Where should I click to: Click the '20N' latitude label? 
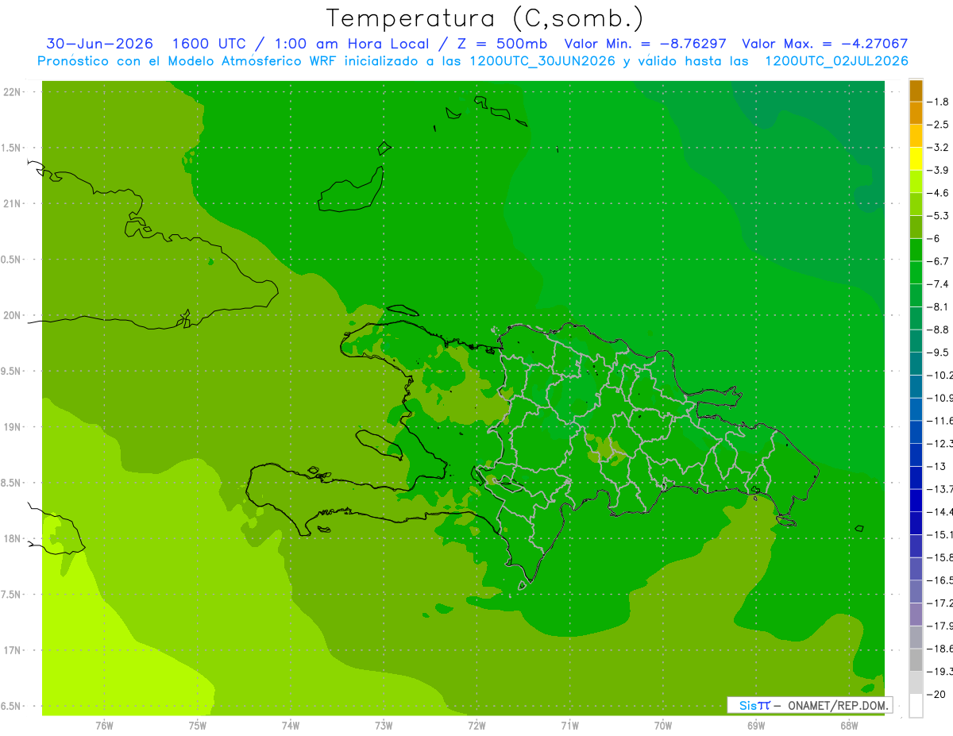pyautogui.click(x=13, y=315)
